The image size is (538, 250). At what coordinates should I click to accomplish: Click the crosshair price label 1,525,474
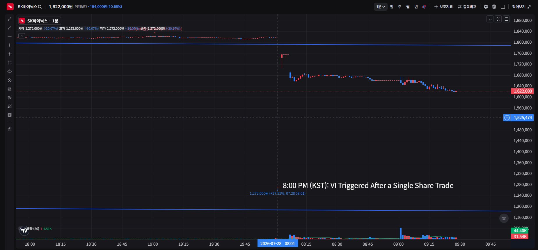pos(522,118)
